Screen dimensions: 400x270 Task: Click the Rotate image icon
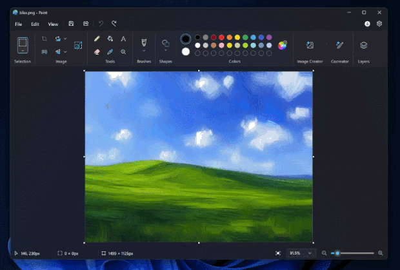pos(58,39)
